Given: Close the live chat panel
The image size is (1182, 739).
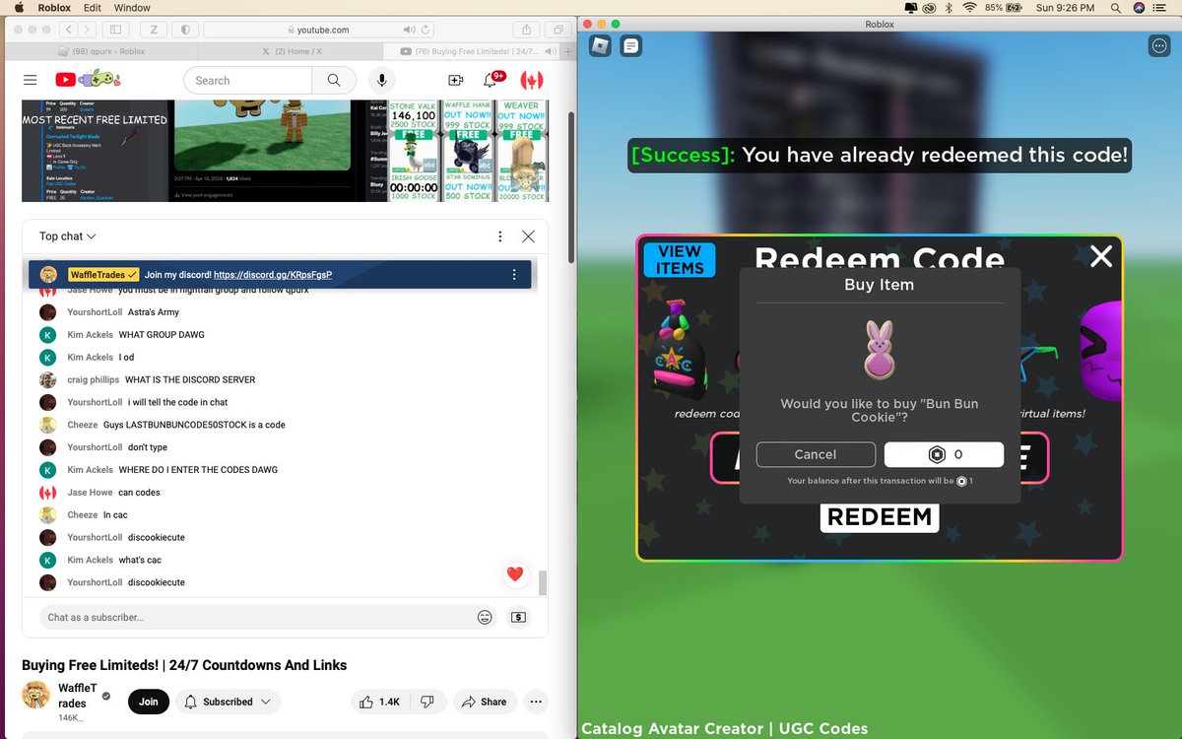Looking at the screenshot, I should pyautogui.click(x=528, y=236).
